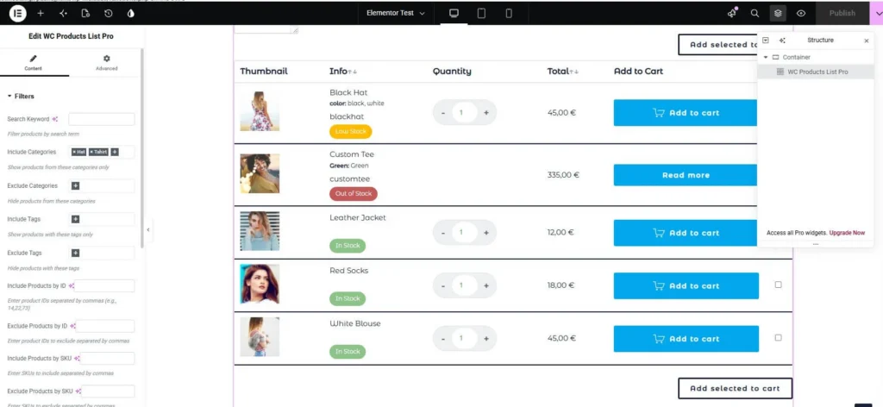Click Read more for Custom Tee

pos(686,175)
